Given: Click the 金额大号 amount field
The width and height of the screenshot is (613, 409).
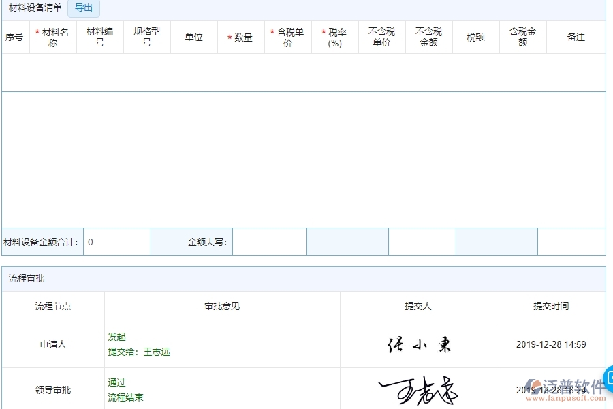Looking at the screenshot, I should tap(270, 241).
